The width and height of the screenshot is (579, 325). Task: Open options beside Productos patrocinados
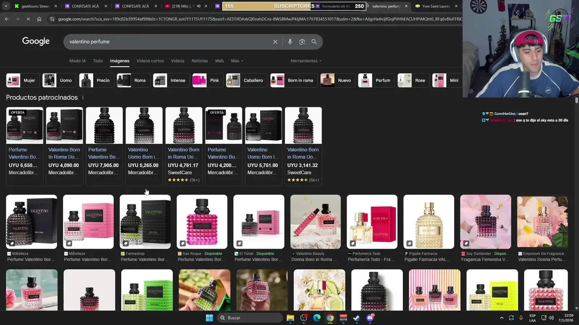pyautogui.click(x=83, y=97)
